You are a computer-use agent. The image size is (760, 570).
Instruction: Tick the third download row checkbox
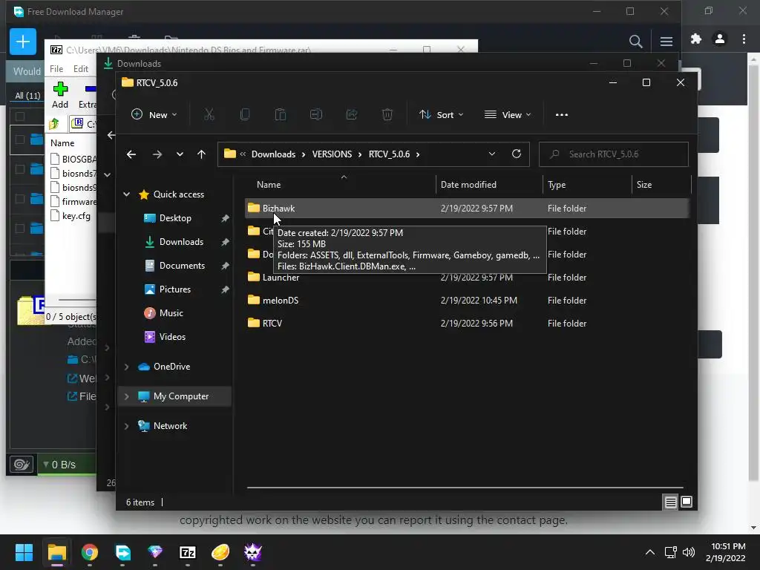tap(20, 199)
